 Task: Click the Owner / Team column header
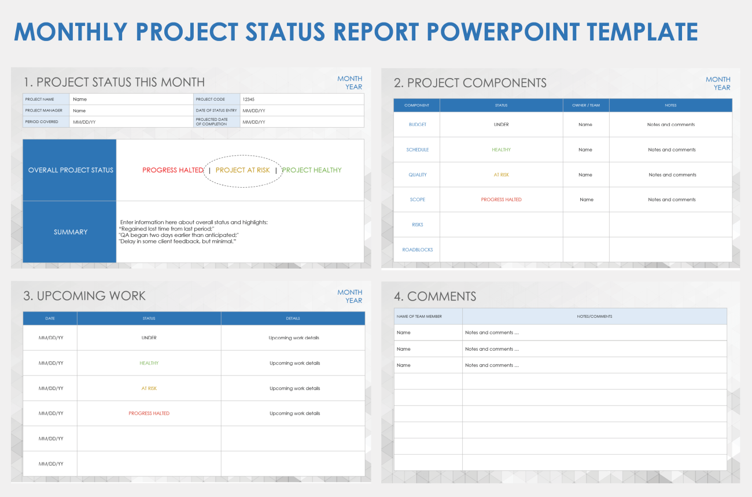point(585,105)
